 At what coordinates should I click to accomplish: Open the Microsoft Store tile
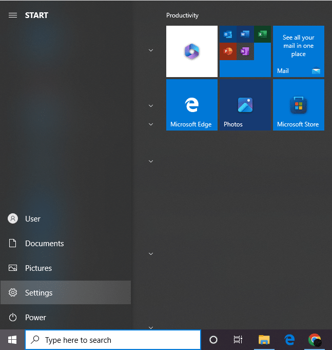tap(299, 105)
